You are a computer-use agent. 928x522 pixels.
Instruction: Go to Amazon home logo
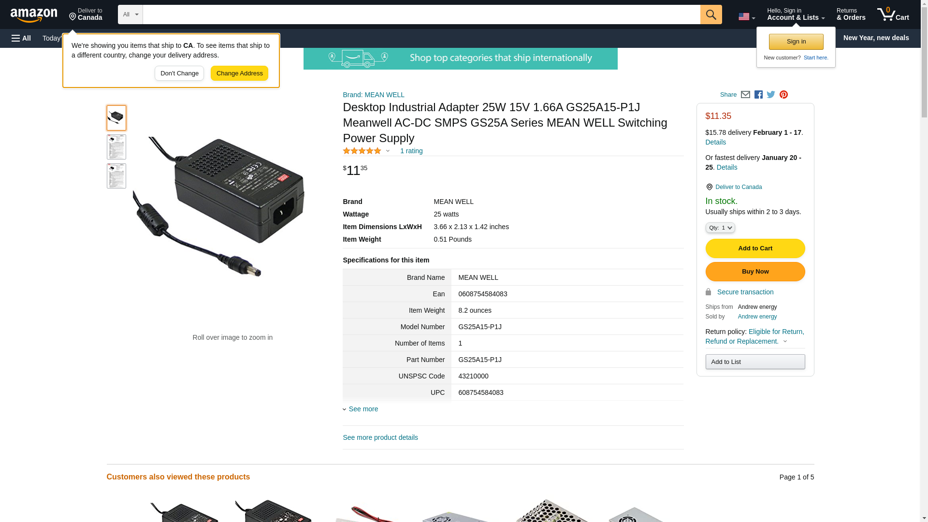[34, 15]
